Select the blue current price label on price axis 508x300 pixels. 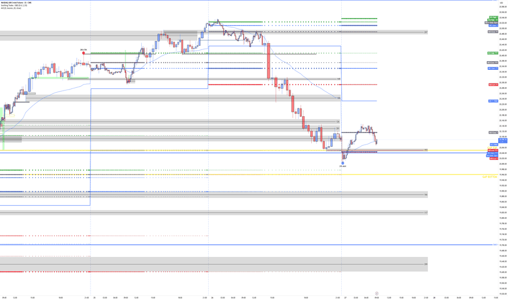click(x=503, y=140)
